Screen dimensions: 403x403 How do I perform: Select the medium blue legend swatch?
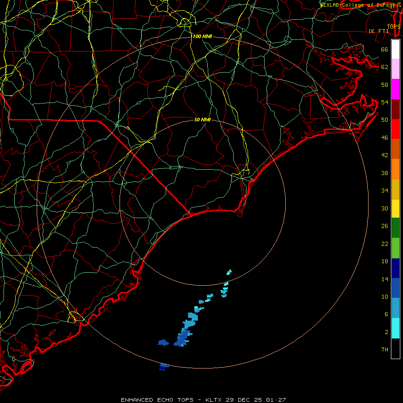tap(395, 288)
